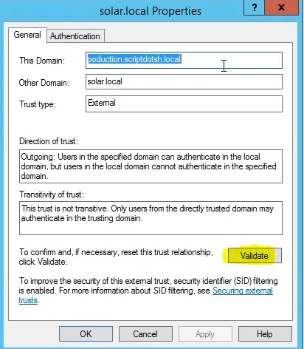Open the Securing external trusts link
Screen dimensions: 304x349
(146, 296)
